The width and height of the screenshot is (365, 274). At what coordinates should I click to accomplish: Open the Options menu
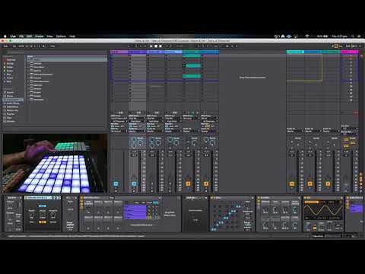61,37
